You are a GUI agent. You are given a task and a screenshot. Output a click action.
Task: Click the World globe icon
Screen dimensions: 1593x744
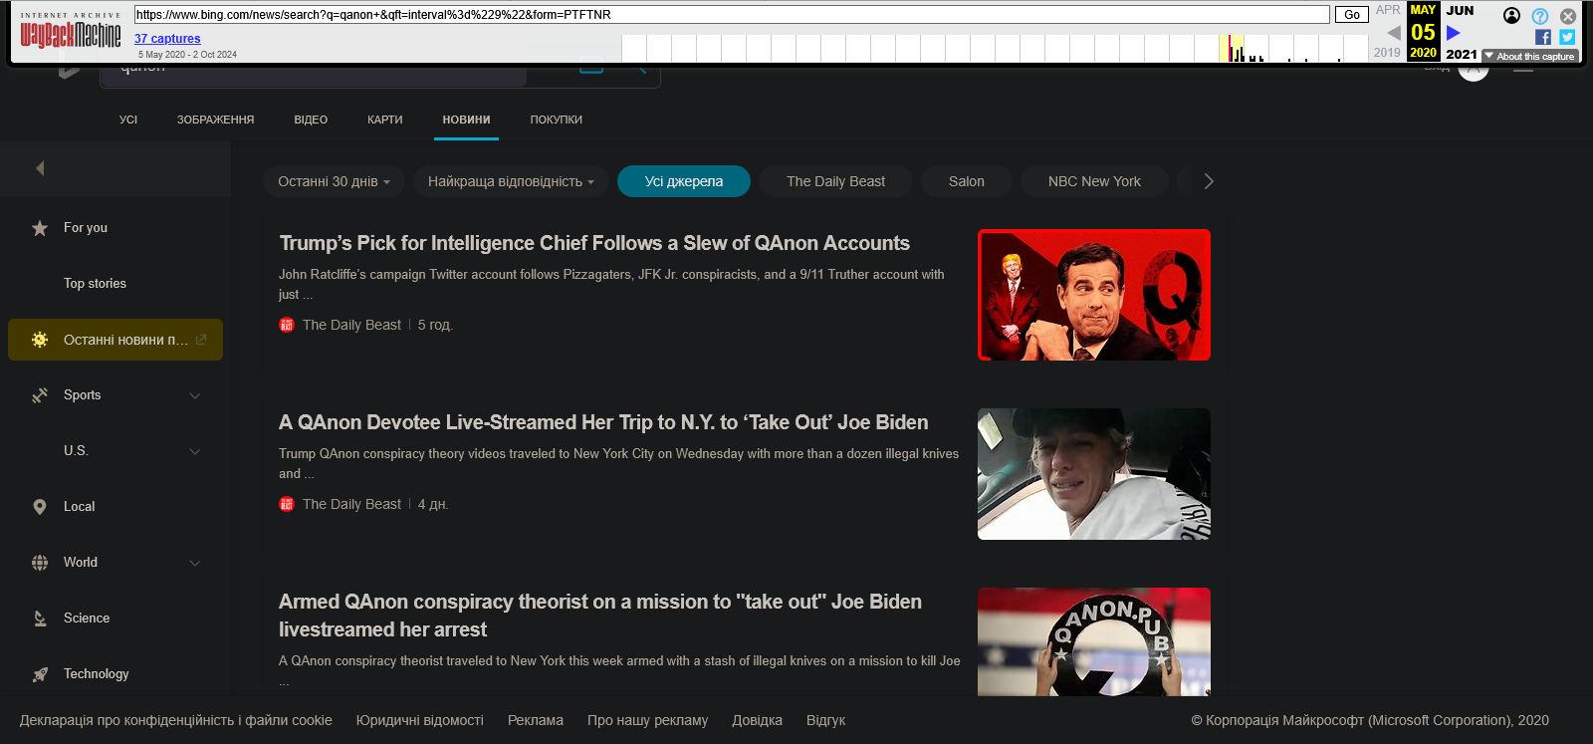(40, 563)
